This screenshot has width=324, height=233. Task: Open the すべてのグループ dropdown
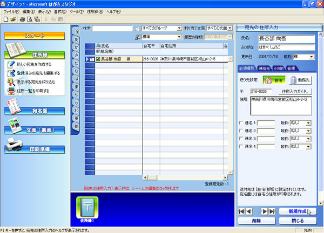click(179, 28)
